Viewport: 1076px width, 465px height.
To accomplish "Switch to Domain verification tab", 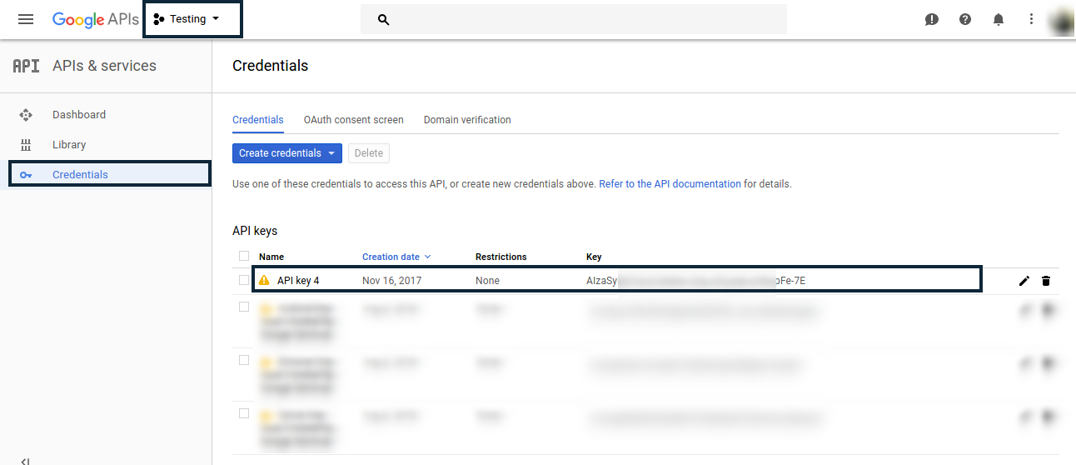I will pos(467,120).
